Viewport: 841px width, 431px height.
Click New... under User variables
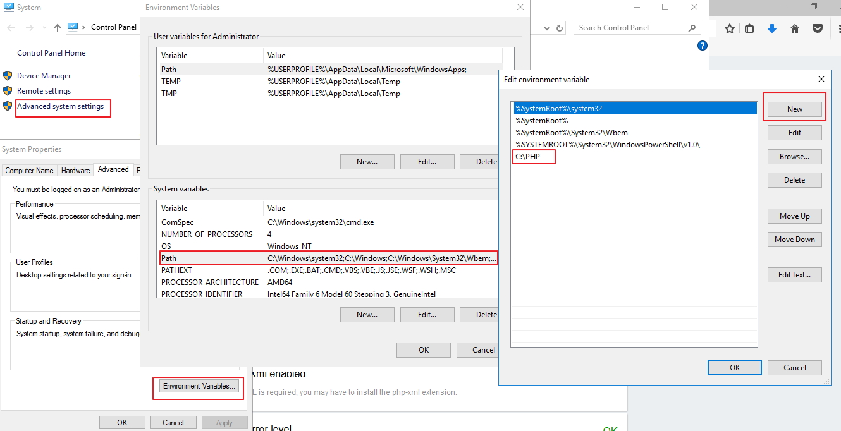(367, 162)
